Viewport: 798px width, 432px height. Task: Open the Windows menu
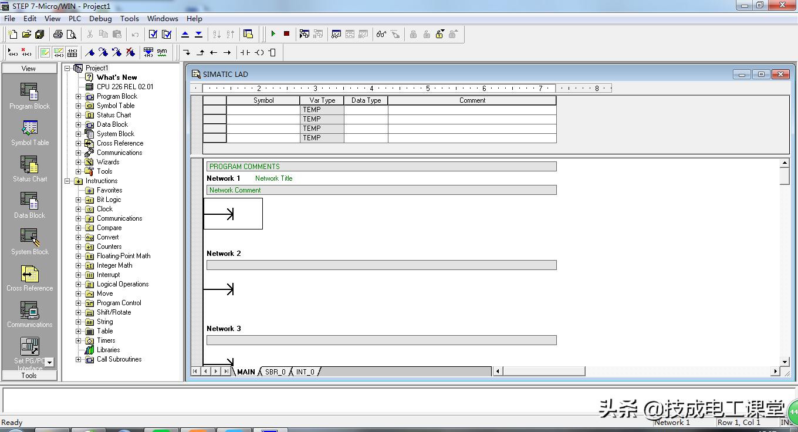click(x=163, y=18)
